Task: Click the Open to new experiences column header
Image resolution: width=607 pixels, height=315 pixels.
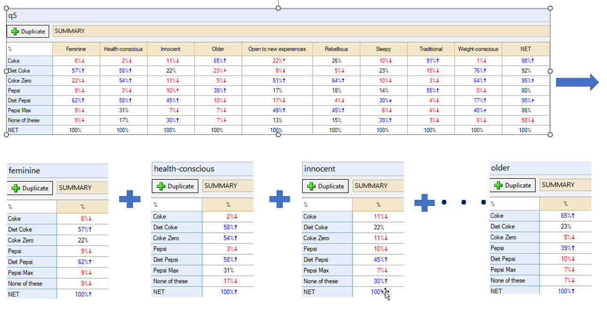Action: (277, 49)
